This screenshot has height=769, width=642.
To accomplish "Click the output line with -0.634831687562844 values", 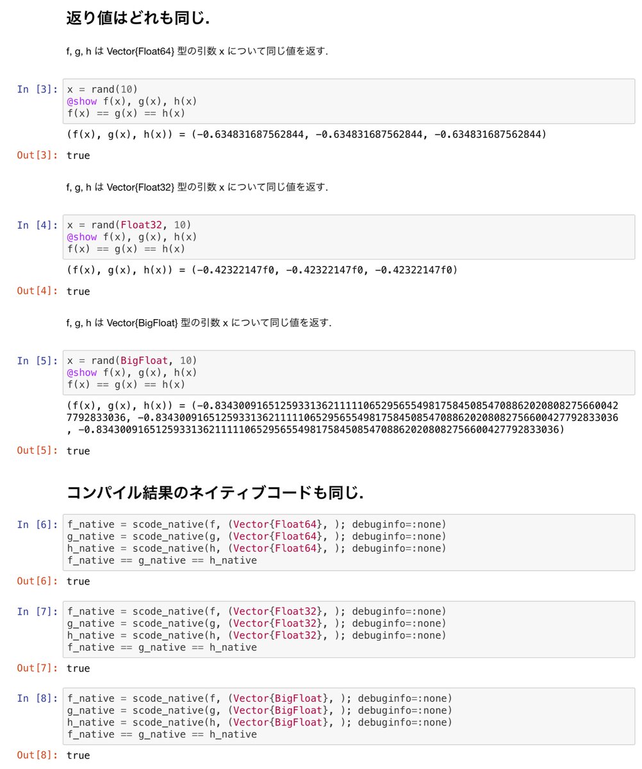I will point(306,135).
